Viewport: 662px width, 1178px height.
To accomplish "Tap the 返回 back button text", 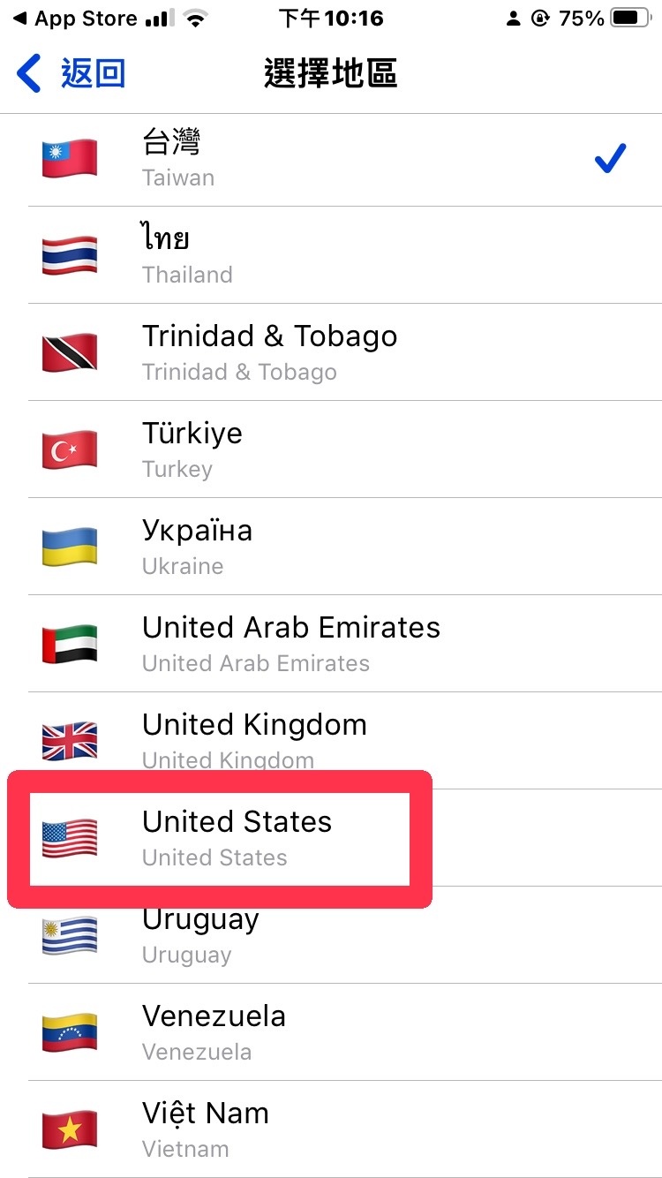I will [x=93, y=73].
